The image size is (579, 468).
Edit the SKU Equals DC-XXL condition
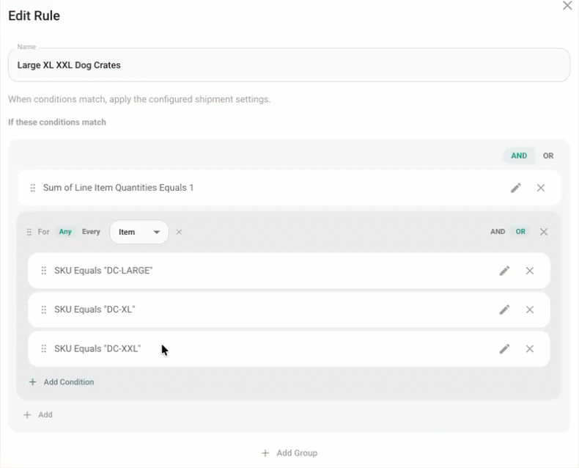[x=504, y=348]
